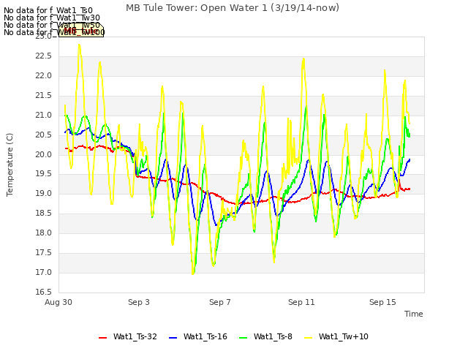Click the 22.5 y-axis tick label
468x351 pixels.
[x=44, y=56]
